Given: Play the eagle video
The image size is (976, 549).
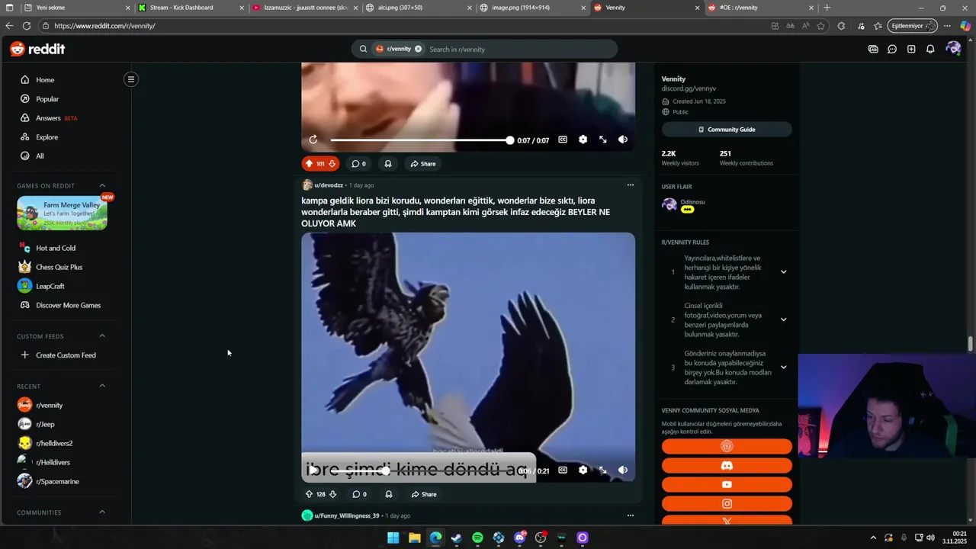Looking at the screenshot, I should pos(313,470).
